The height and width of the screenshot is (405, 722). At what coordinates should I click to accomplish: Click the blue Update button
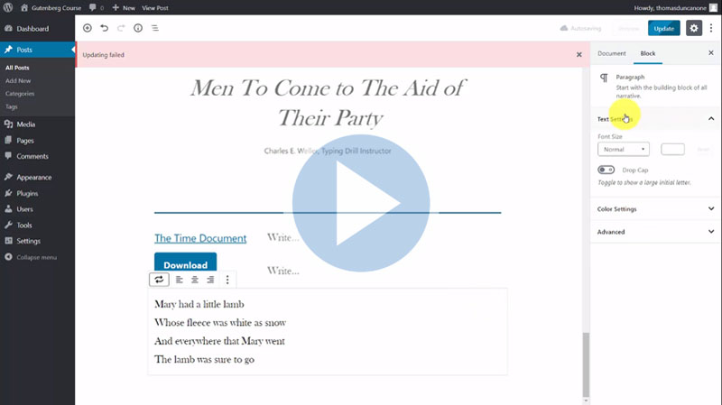click(663, 28)
